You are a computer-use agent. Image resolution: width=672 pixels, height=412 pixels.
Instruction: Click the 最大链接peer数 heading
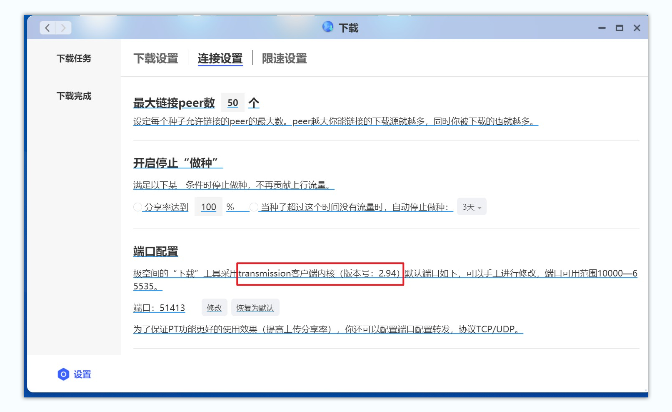174,103
